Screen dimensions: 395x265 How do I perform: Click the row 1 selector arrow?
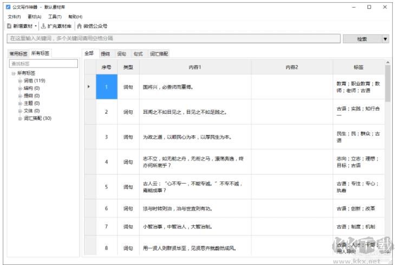(x=90, y=87)
